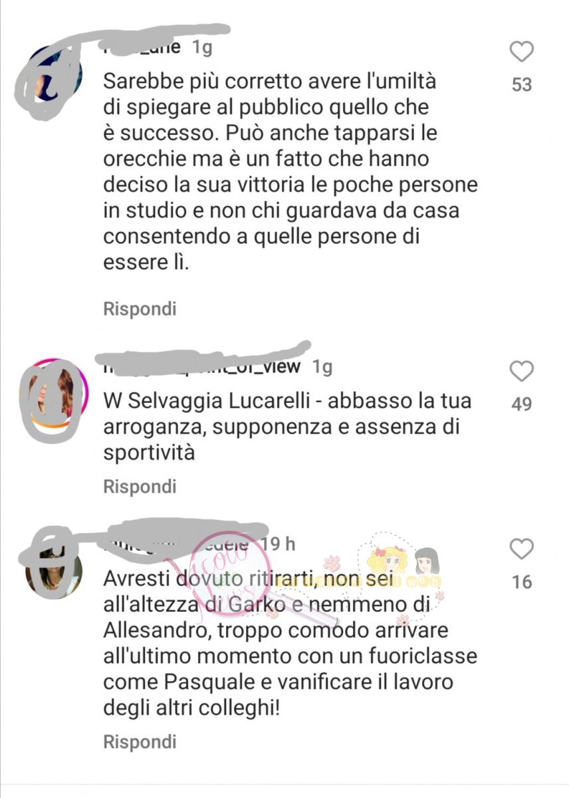Tap the heart on 'Avresti dovuto ritirarti' comment
Screen dimensions: 569x798
522,549
